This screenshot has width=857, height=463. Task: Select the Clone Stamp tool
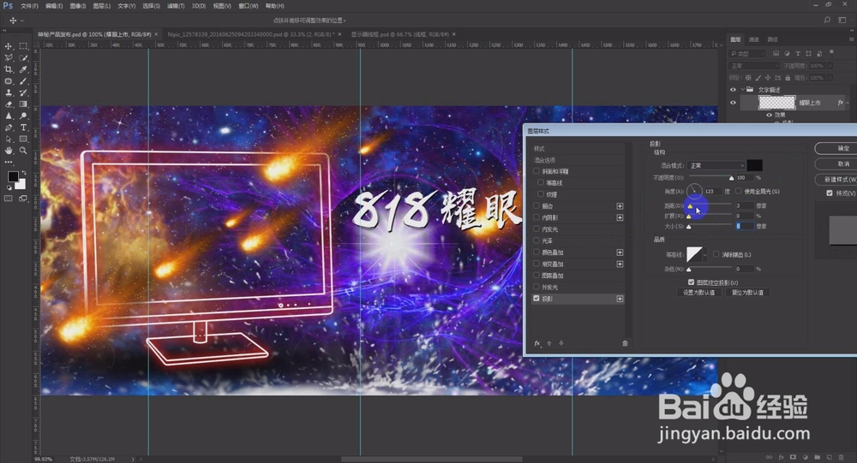pyautogui.click(x=9, y=92)
